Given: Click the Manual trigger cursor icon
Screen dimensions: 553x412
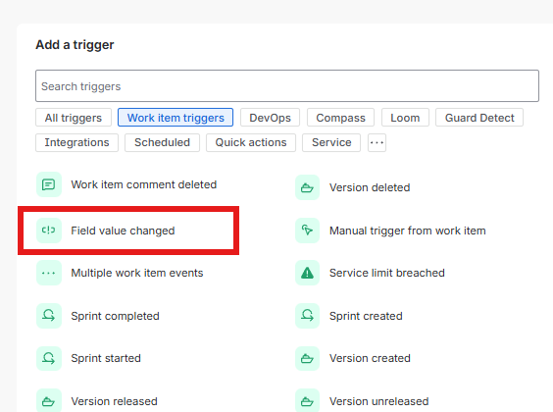Looking at the screenshot, I should 307,231.
